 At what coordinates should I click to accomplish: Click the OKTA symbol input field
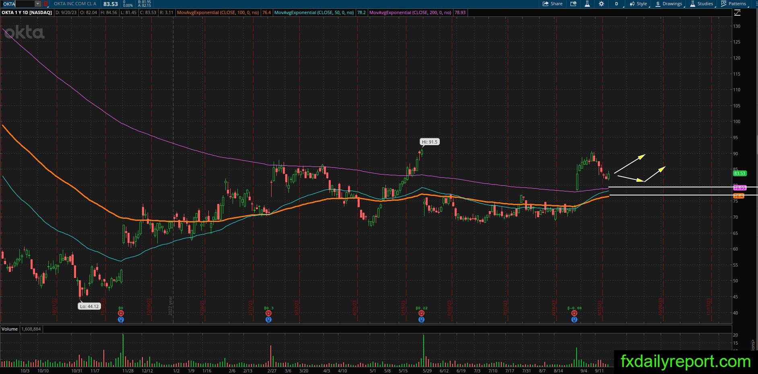18,4
